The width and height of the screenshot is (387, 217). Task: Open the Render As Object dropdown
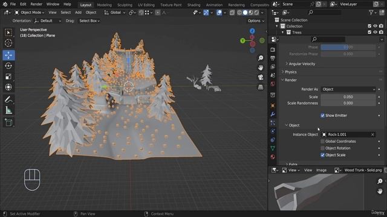tap(348, 89)
